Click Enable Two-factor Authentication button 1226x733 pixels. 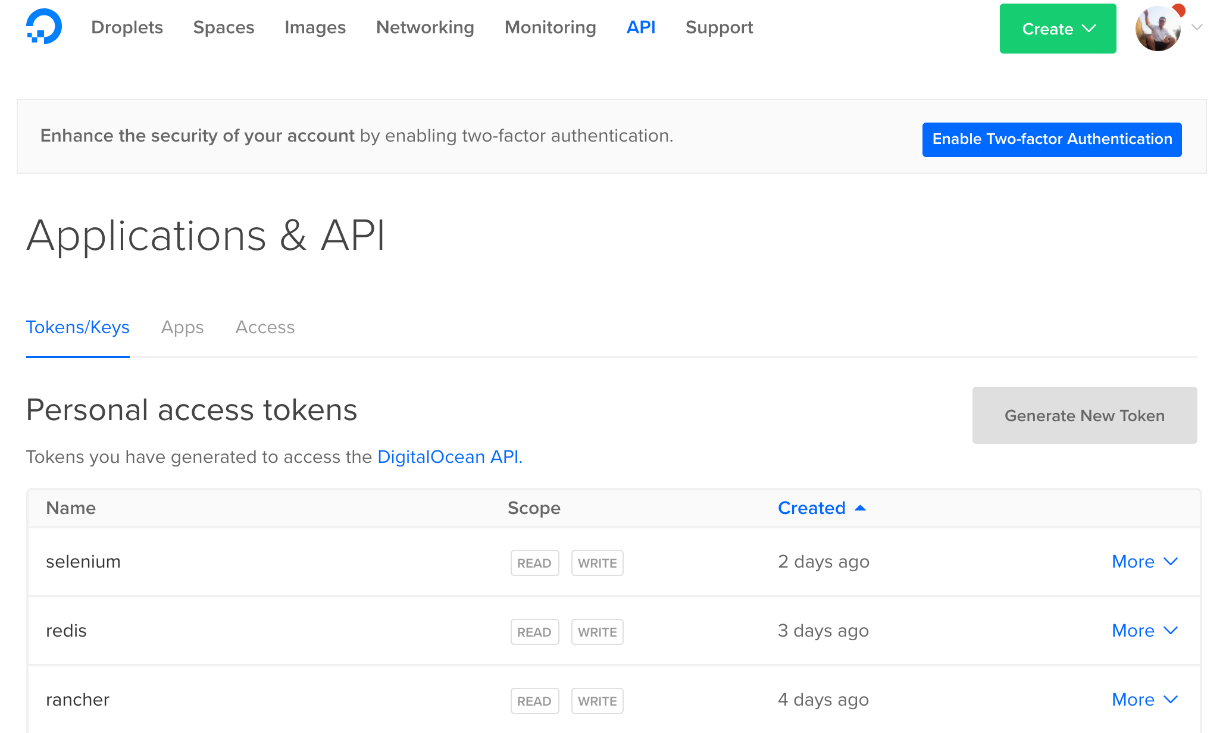pyautogui.click(x=1052, y=139)
